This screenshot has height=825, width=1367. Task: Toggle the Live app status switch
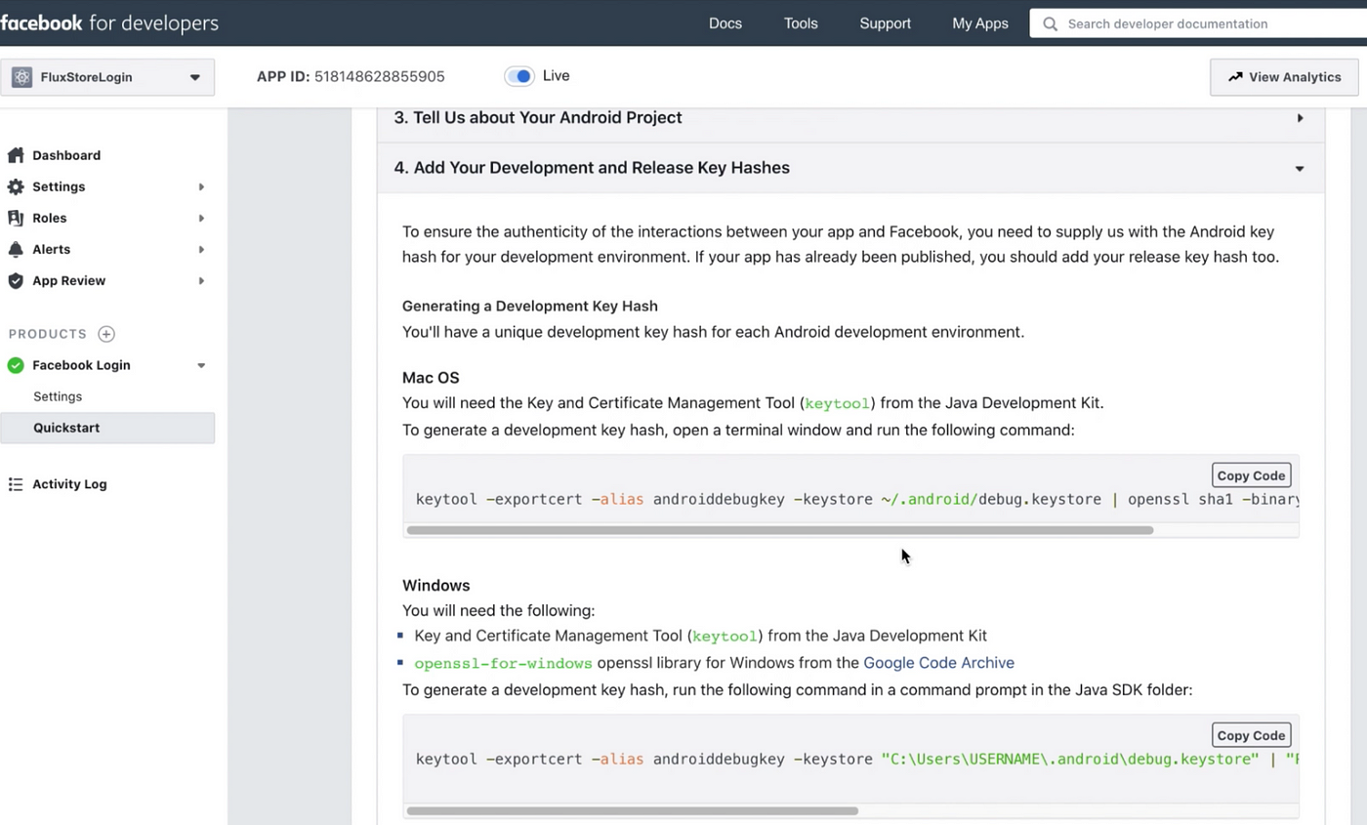point(519,76)
